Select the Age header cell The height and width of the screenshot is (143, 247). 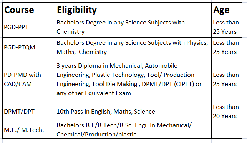[x=227, y=9]
